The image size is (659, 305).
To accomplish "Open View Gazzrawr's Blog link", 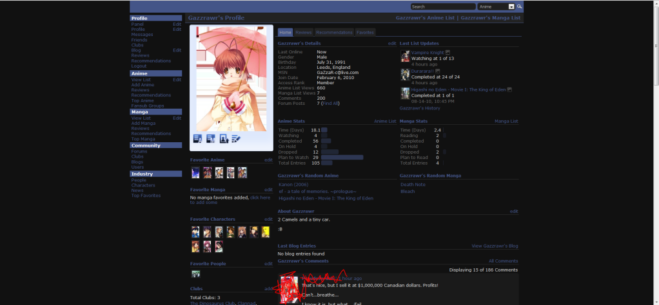I will pyautogui.click(x=495, y=246).
